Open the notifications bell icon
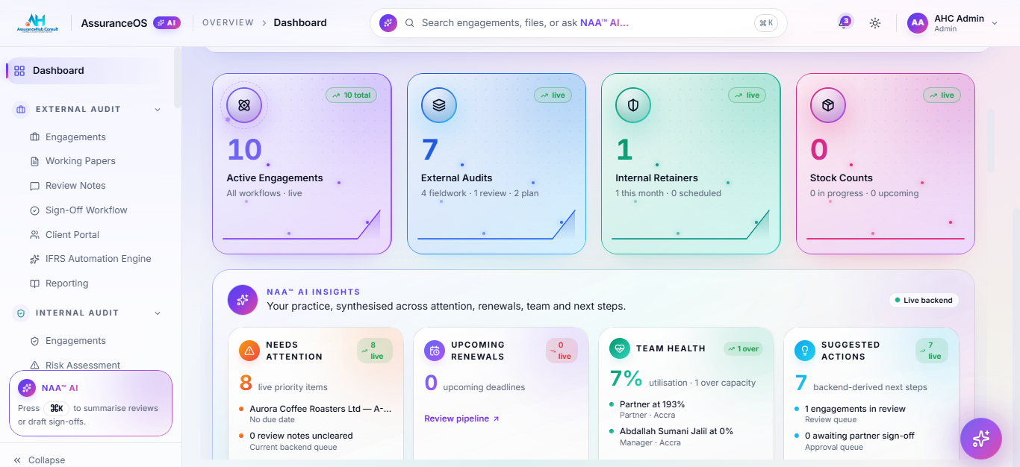 [x=844, y=23]
